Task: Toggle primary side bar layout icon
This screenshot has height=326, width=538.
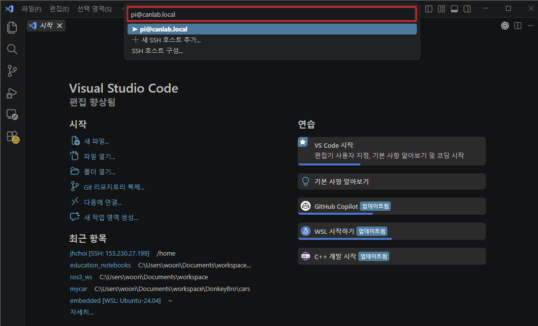Action: click(429, 8)
